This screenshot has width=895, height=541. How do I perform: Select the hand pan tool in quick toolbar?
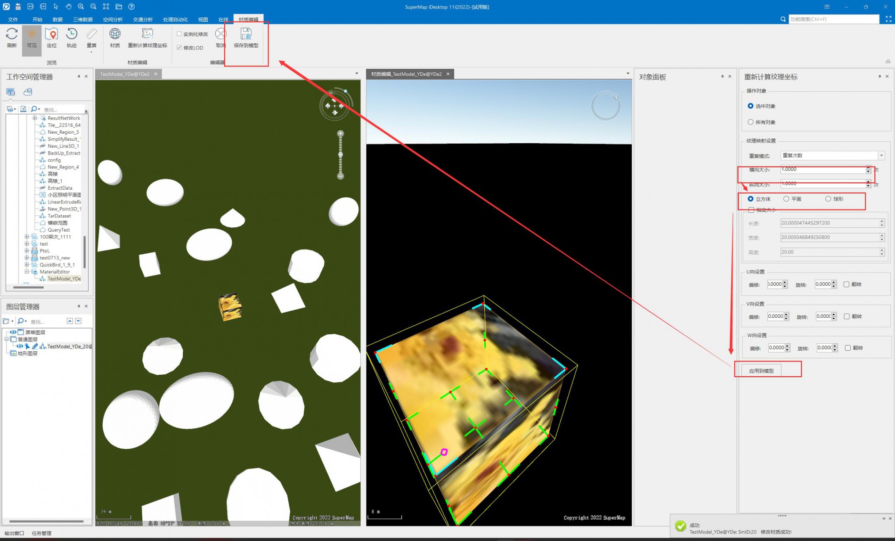click(x=68, y=7)
